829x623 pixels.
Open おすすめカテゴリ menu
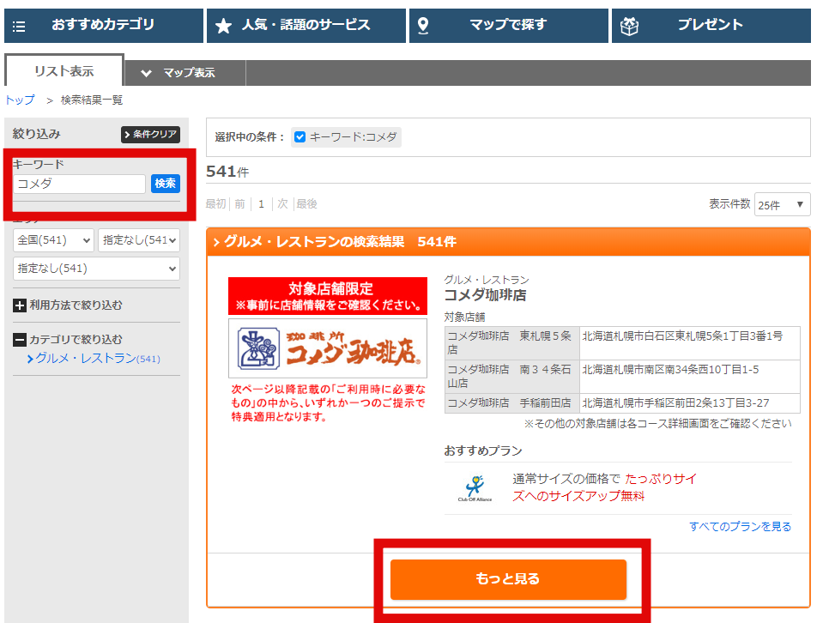tap(104, 26)
